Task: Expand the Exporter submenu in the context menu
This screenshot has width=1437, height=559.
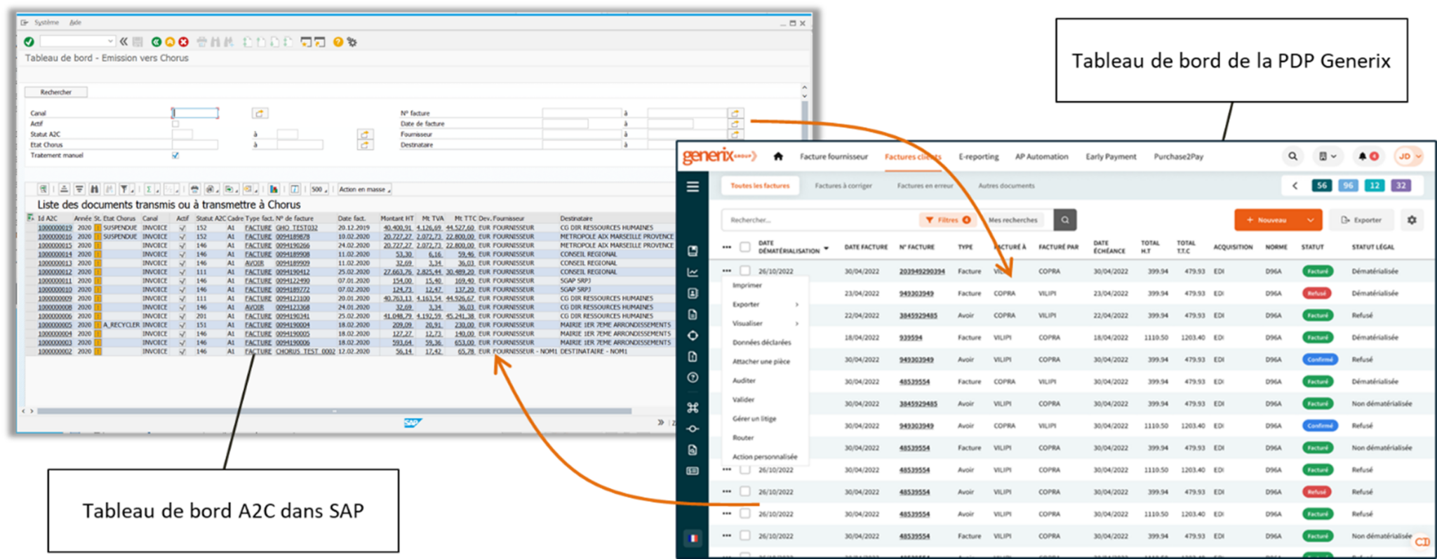Action: click(x=797, y=304)
